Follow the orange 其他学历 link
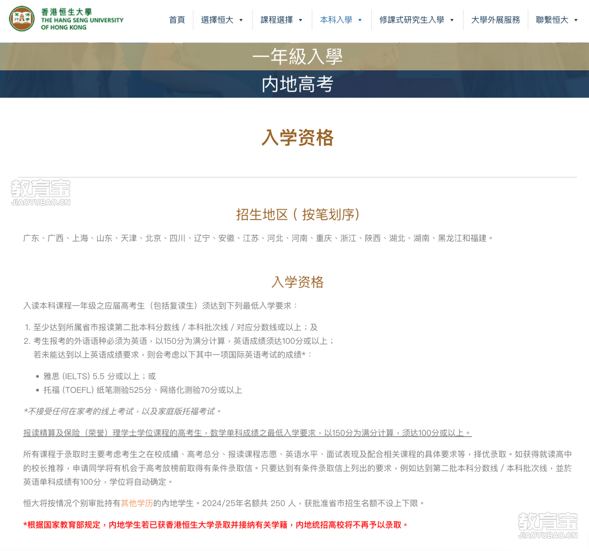589x551 pixels. (137, 504)
